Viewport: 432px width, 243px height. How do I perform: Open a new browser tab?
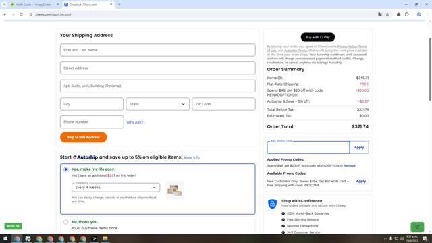click(119, 5)
